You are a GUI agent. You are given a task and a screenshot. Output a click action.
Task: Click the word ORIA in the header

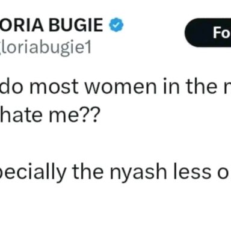tap(22, 25)
